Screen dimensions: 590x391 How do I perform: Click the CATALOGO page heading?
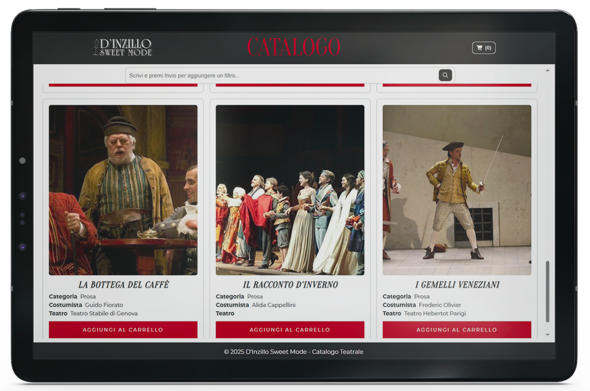click(294, 47)
